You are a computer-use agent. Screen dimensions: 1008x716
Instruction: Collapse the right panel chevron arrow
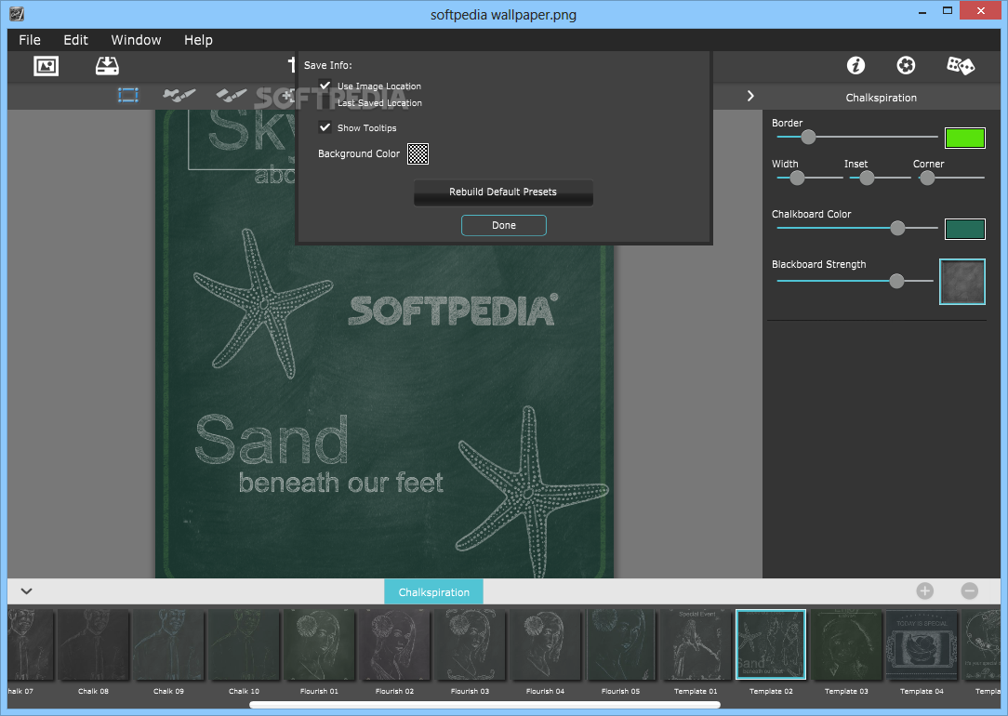750,96
